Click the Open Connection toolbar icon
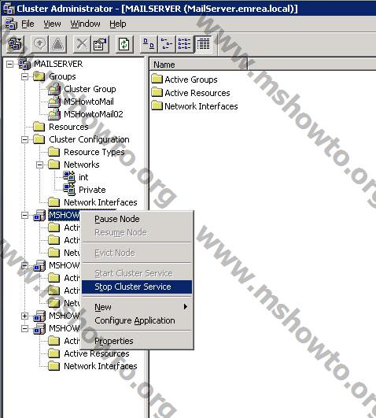 click(x=15, y=44)
